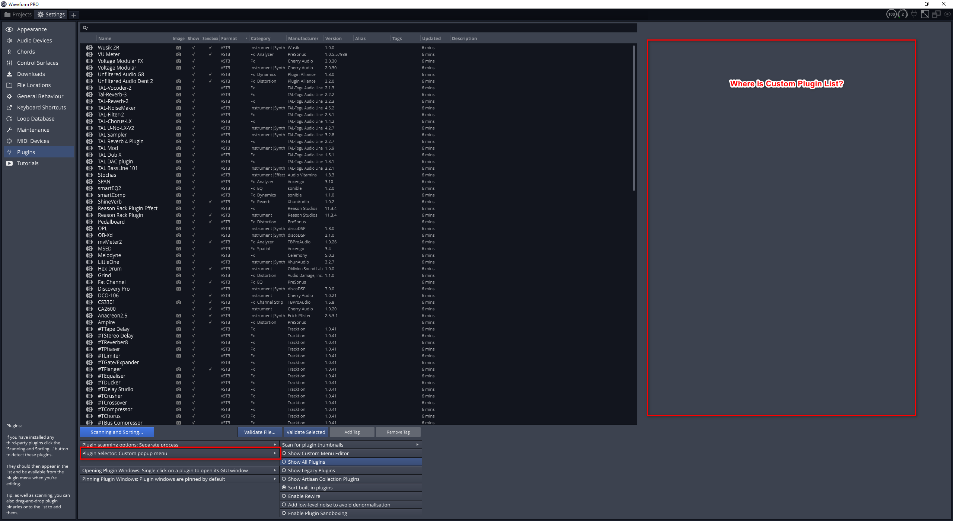The image size is (953, 521).
Task: Click the camera image icon for smartEQ2
Action: tap(179, 188)
